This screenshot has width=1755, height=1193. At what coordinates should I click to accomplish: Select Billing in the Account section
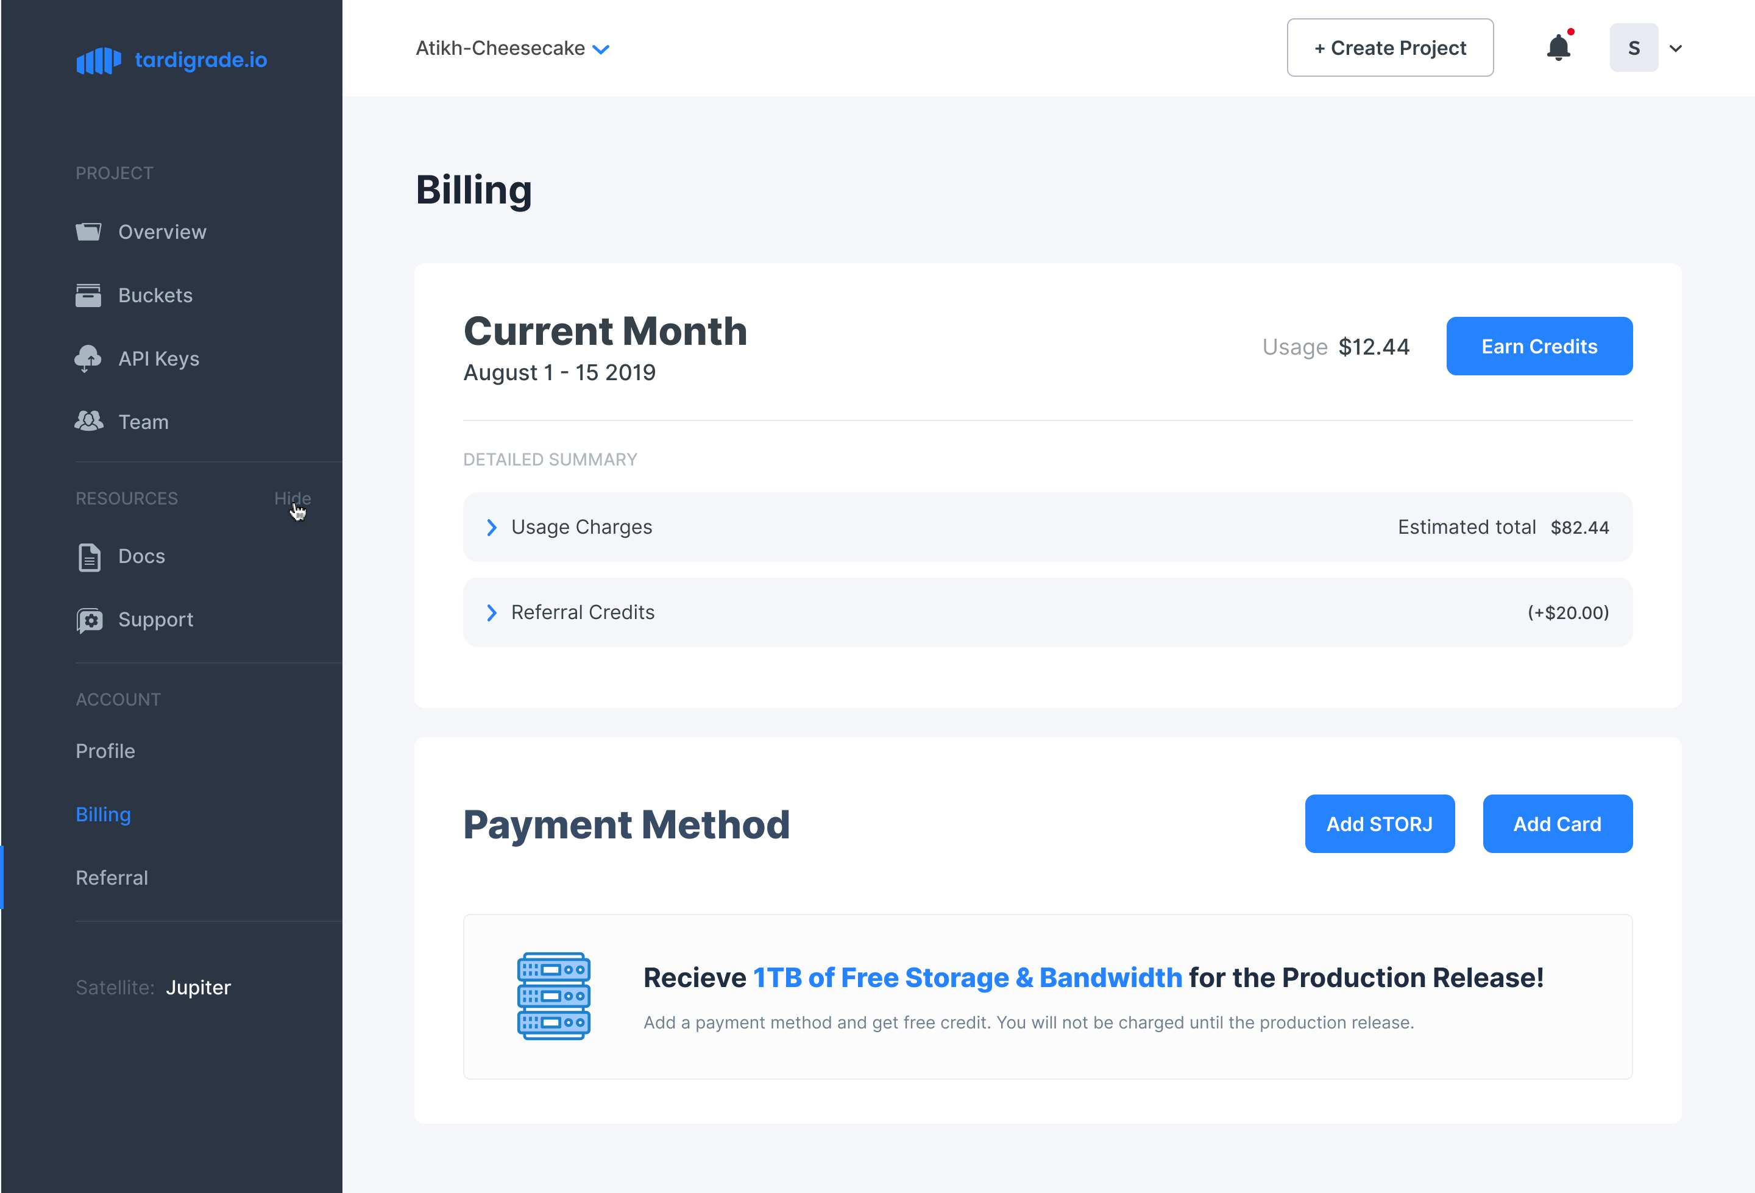click(104, 815)
